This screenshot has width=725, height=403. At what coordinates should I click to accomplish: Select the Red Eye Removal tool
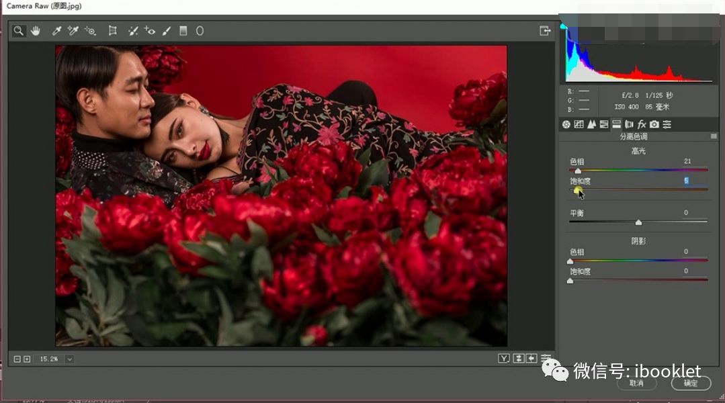(x=149, y=31)
